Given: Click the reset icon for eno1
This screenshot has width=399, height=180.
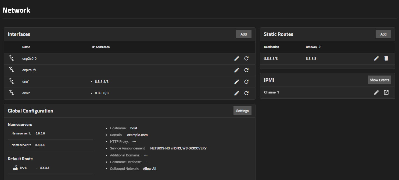Looking at the screenshot, I should (x=246, y=82).
